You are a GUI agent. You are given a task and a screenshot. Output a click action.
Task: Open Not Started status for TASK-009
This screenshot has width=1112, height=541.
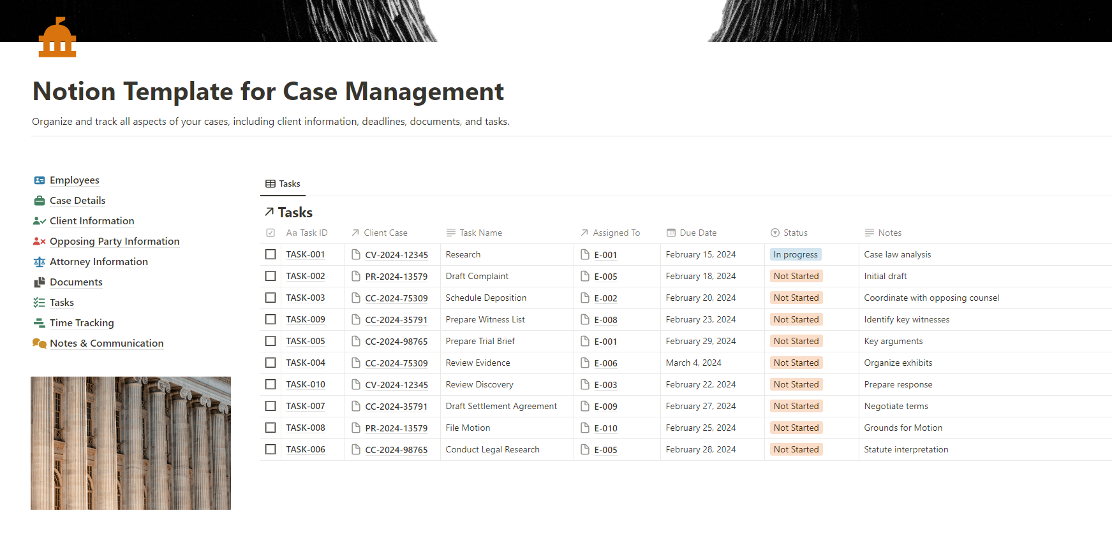coord(796,319)
